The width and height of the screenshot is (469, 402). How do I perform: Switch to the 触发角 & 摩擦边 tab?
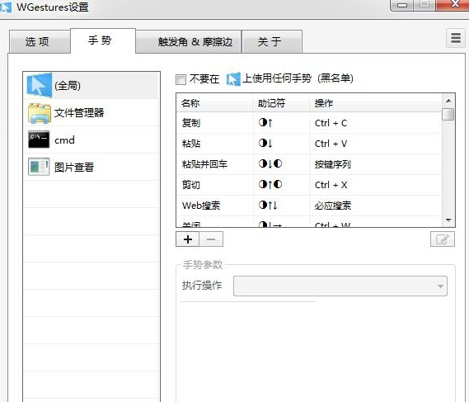tap(195, 41)
